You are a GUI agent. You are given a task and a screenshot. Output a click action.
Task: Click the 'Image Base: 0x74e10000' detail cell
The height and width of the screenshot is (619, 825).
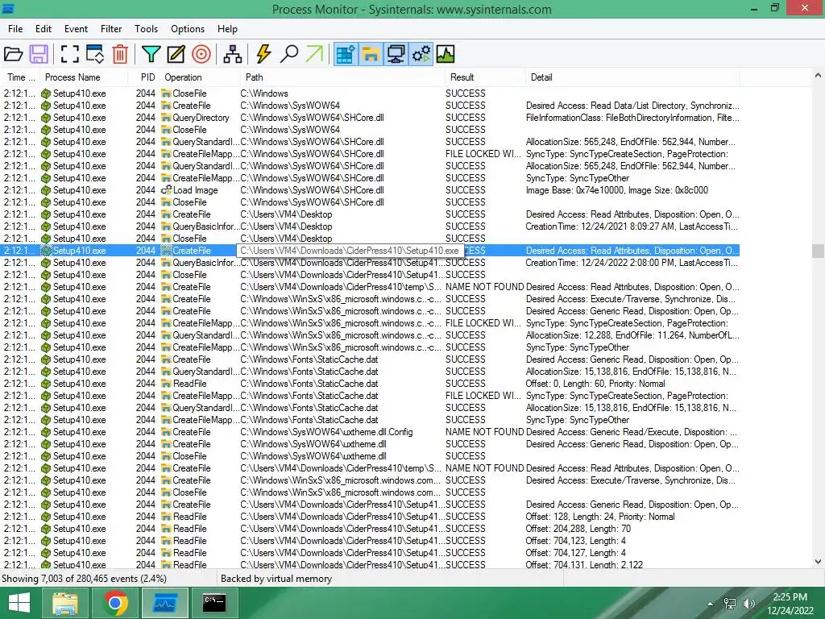(616, 190)
